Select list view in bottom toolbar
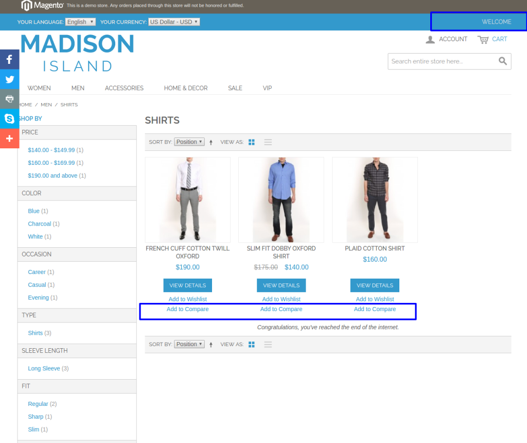 tap(268, 345)
